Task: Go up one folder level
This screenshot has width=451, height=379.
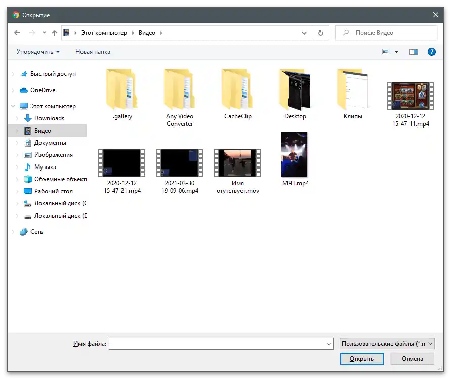Action: [x=55, y=33]
